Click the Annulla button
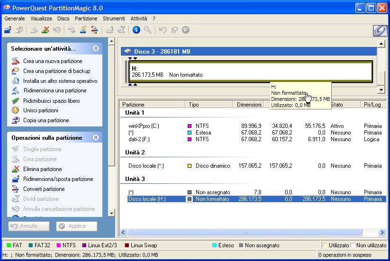The height and width of the screenshot is (261, 390). pos(29,226)
